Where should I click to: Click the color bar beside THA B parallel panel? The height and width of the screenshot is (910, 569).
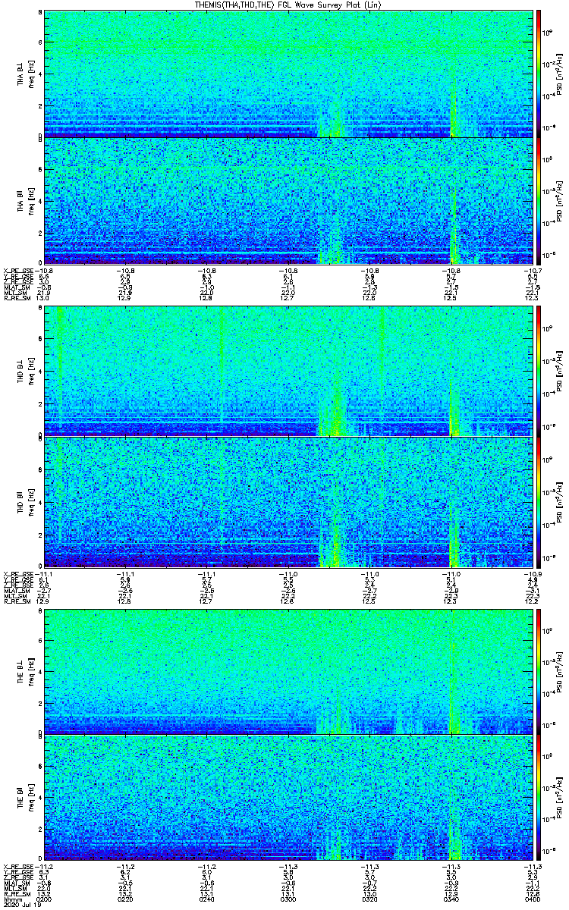click(539, 200)
